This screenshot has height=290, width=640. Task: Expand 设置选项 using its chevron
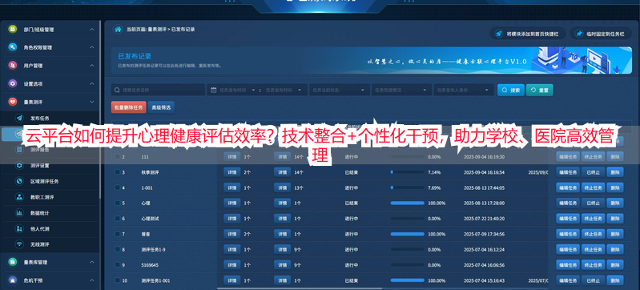pos(92,84)
